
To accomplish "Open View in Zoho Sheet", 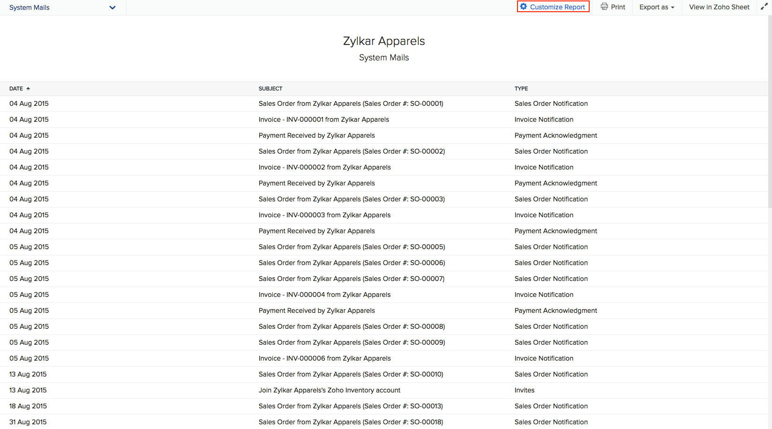I will point(719,7).
